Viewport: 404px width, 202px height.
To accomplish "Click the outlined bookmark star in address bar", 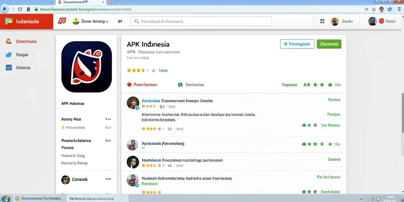I will [374, 9].
